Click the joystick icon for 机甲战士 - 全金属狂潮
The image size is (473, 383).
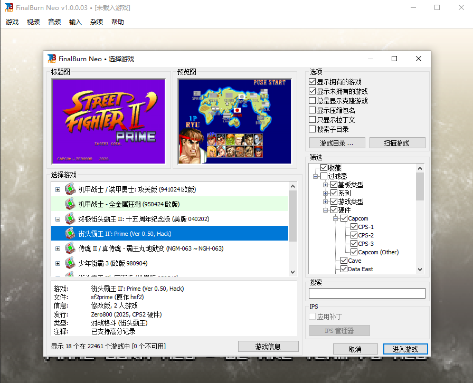70,204
